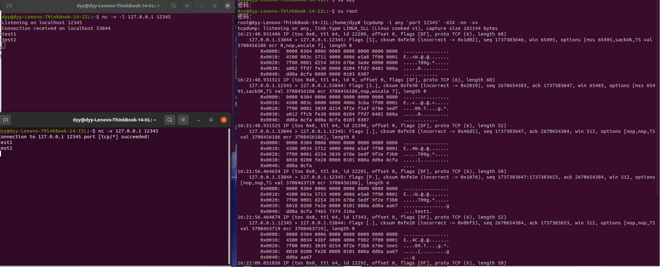Click scrollbar of bottom nc client terminal
Viewport: 660px width, 267px height.
click(229, 196)
